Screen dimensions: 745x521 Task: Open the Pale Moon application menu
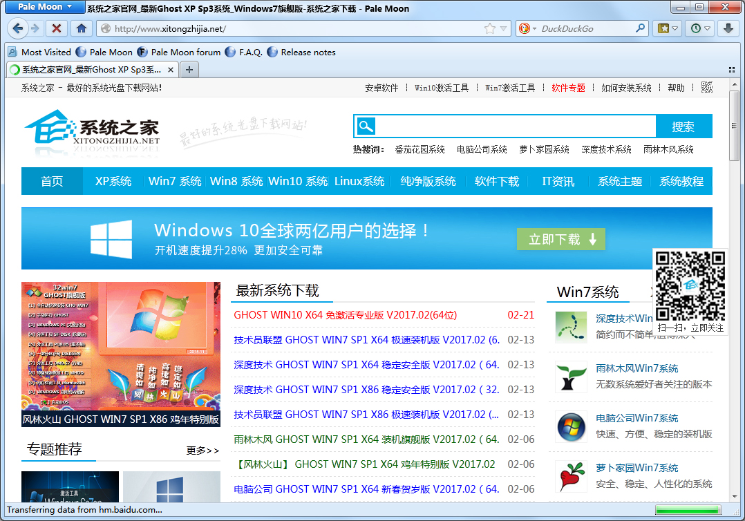43,7
